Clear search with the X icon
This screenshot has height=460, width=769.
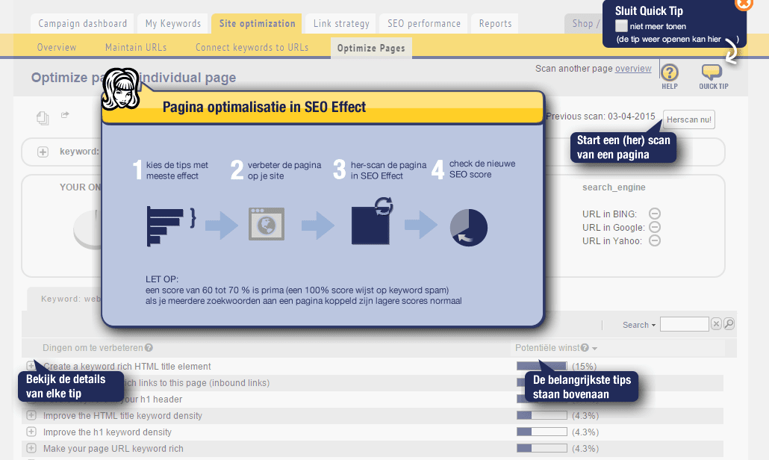point(716,324)
